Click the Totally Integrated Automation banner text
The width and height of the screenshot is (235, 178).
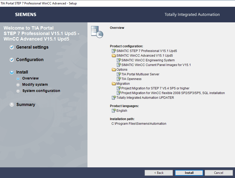(x=192, y=15)
